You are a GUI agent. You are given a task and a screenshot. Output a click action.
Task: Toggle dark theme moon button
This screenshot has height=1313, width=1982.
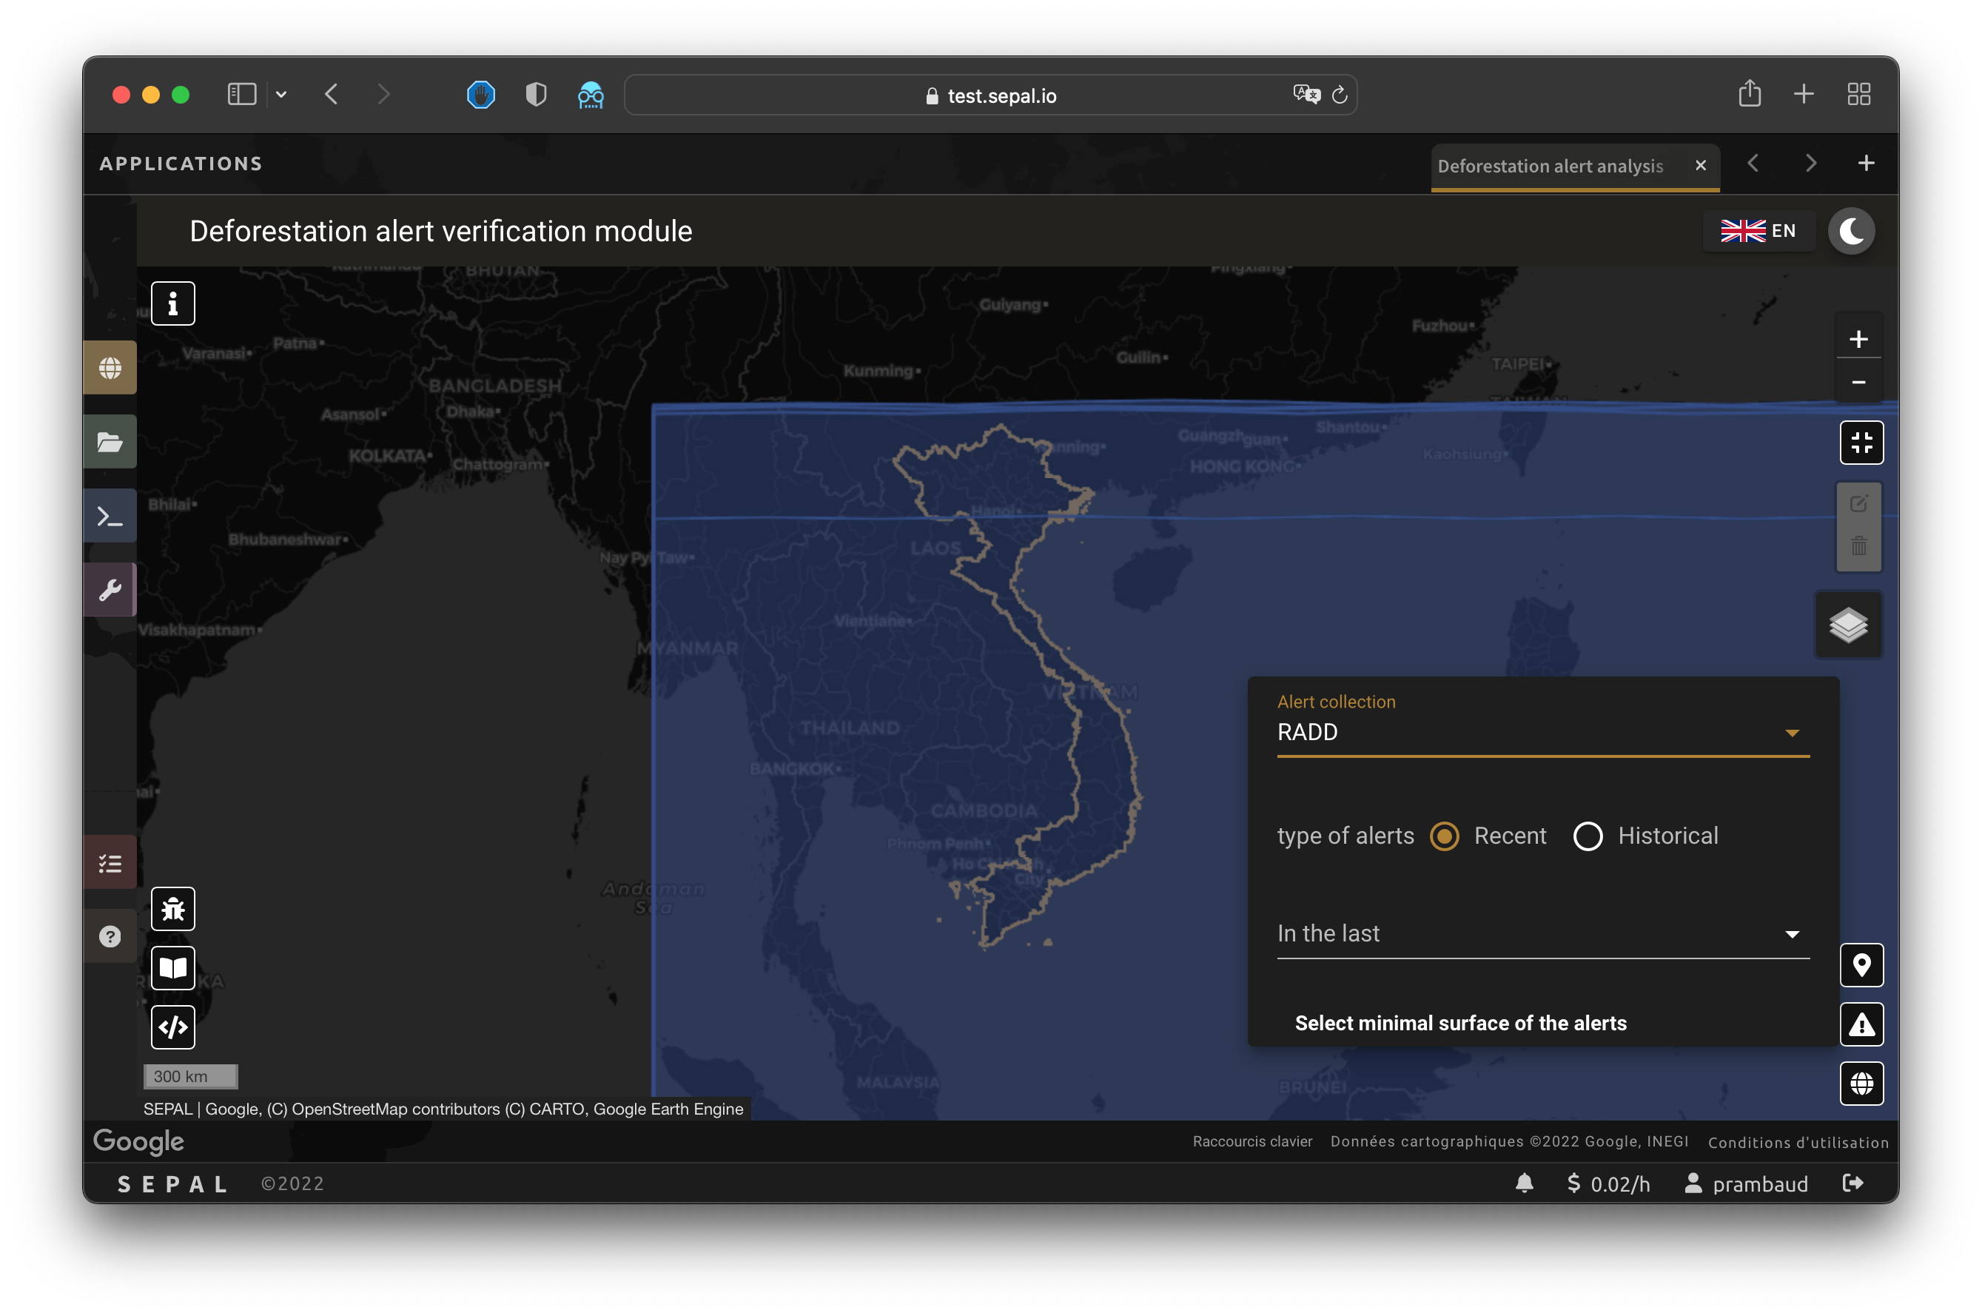click(x=1850, y=231)
